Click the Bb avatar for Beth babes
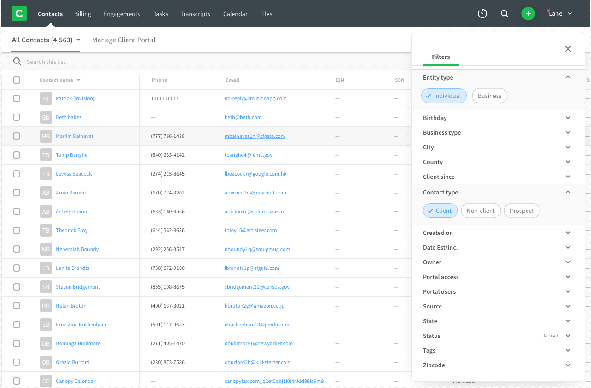The height and width of the screenshot is (388, 591). [46, 117]
